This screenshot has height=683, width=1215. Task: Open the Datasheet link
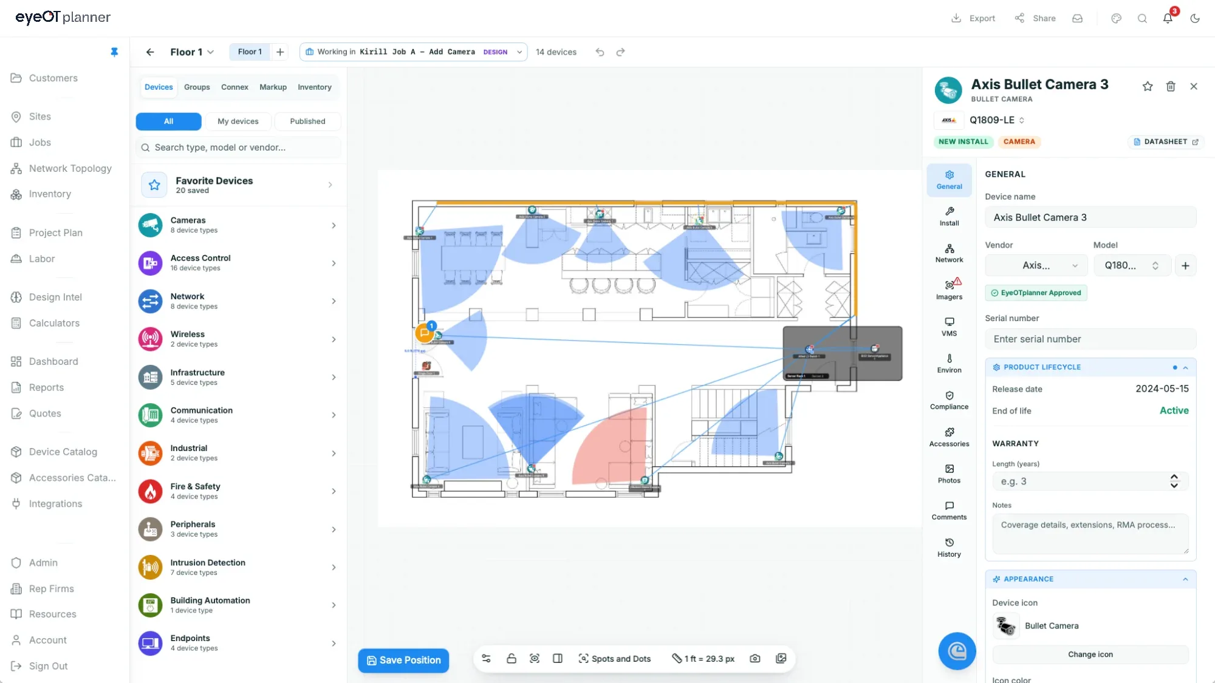(1165, 141)
